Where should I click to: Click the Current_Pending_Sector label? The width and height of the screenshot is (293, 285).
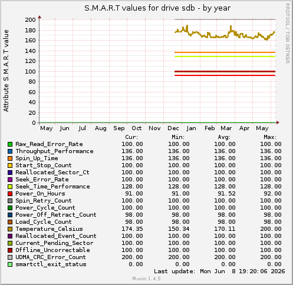click(54, 243)
